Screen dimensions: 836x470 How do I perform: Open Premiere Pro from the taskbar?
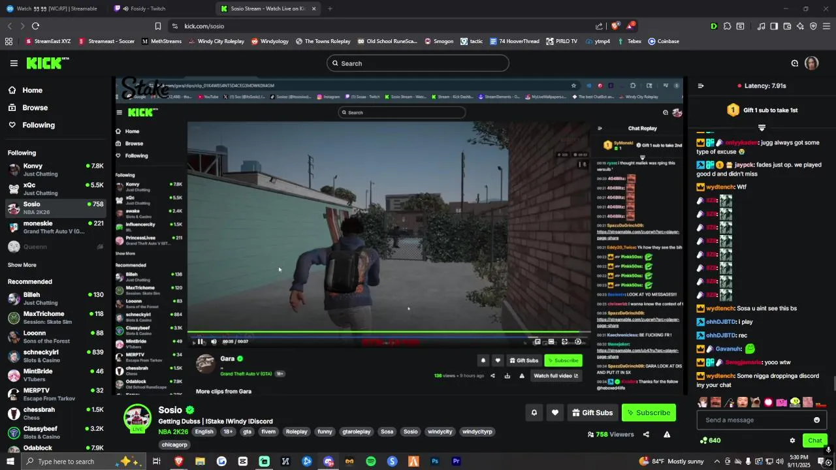(x=457, y=462)
